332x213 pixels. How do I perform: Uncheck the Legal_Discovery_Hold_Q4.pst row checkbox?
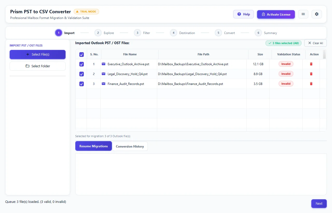(x=81, y=74)
